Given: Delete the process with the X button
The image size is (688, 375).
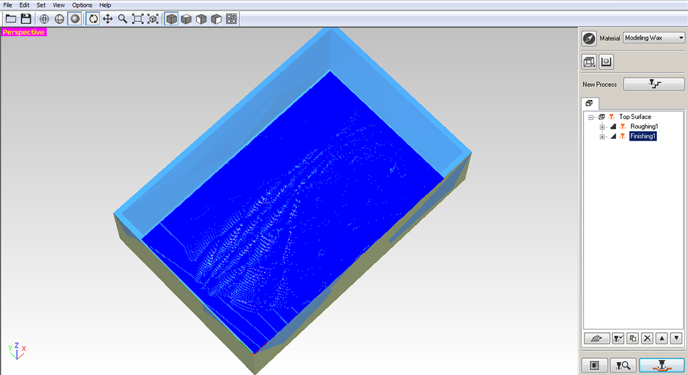Looking at the screenshot, I should pos(647,338).
